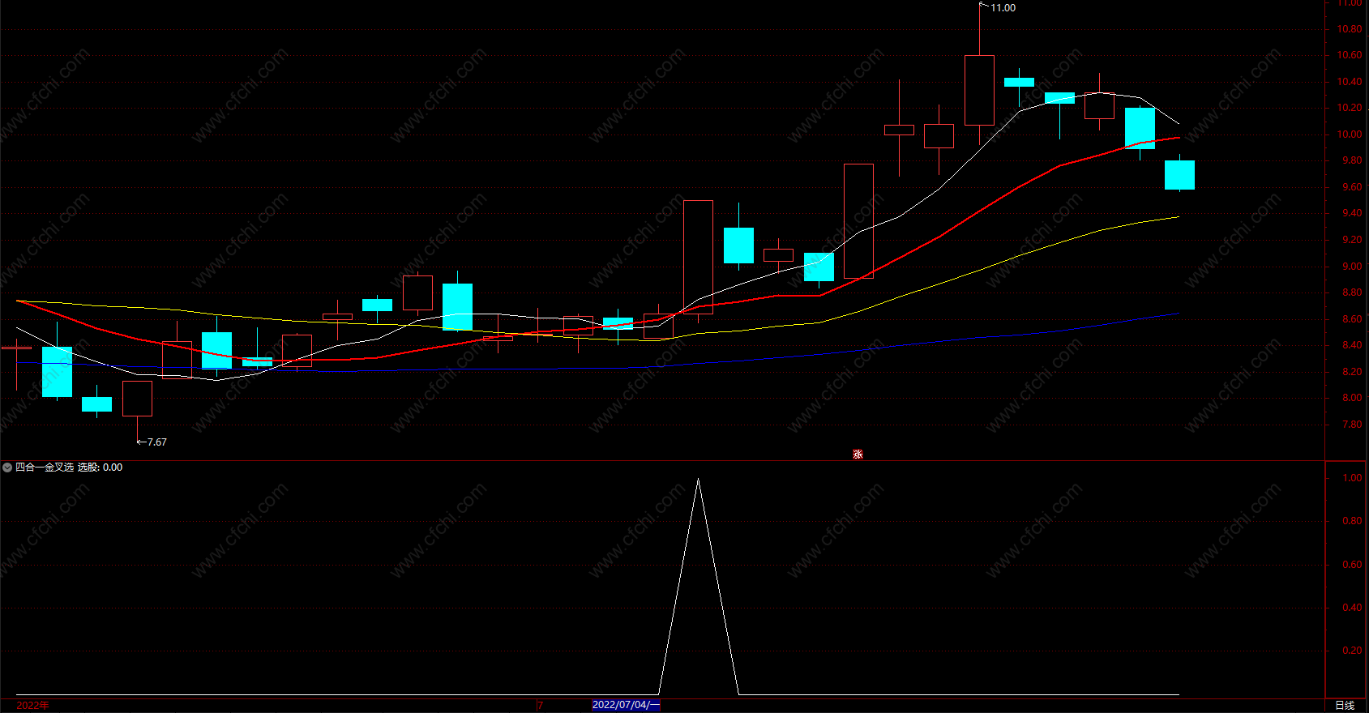
Task: Click the 2022年 year label on time axis
Action: point(32,706)
